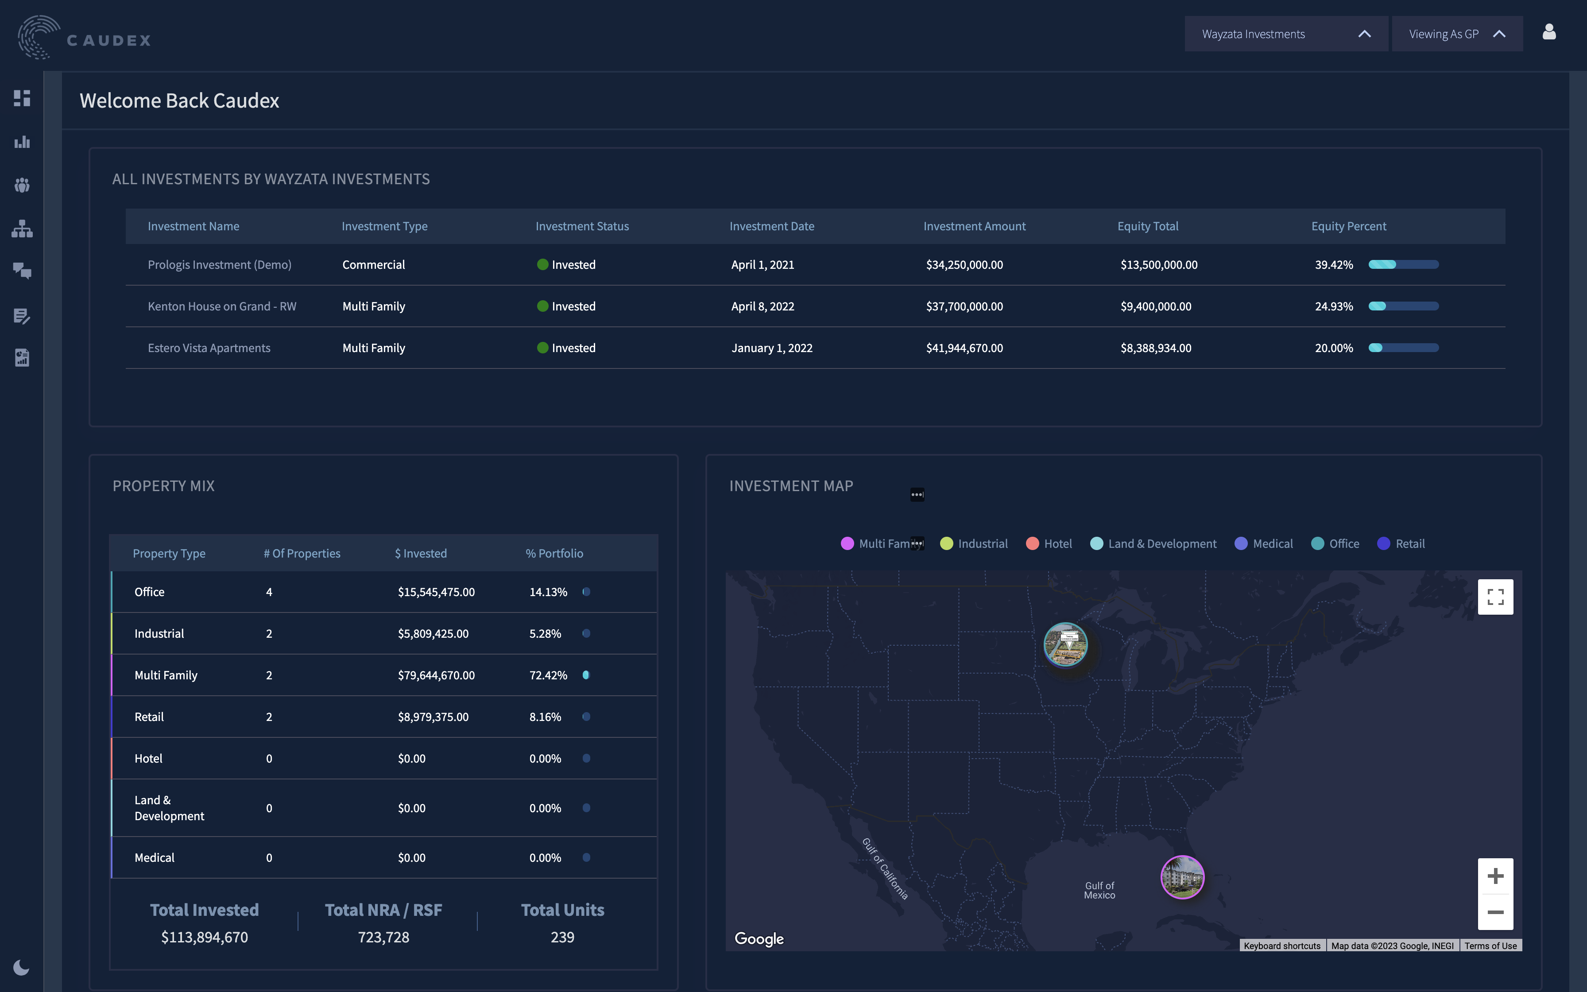Viewport: 1587px width, 992px height.
Task: Open Estero Vista Apartments investment
Action: (209, 349)
